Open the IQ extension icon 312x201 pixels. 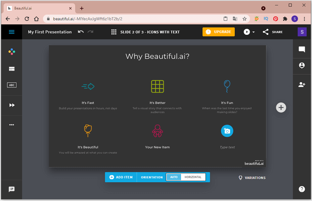[x=266, y=19]
